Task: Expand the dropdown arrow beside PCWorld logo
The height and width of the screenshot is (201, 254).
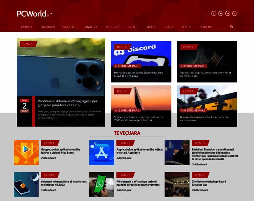Action: point(51,14)
